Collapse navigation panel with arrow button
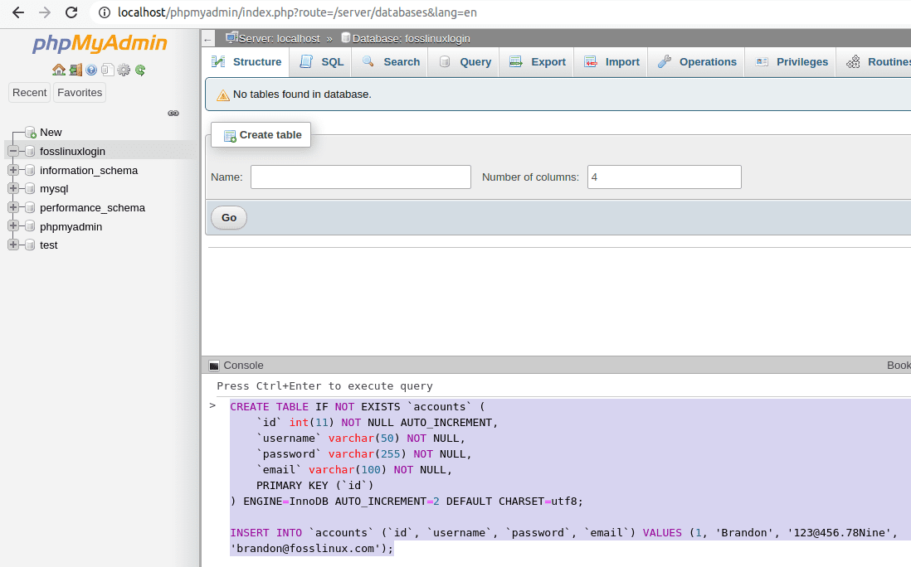 pyautogui.click(x=208, y=40)
